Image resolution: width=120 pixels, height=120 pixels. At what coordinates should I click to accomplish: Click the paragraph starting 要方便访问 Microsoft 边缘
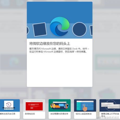coord(59,50)
